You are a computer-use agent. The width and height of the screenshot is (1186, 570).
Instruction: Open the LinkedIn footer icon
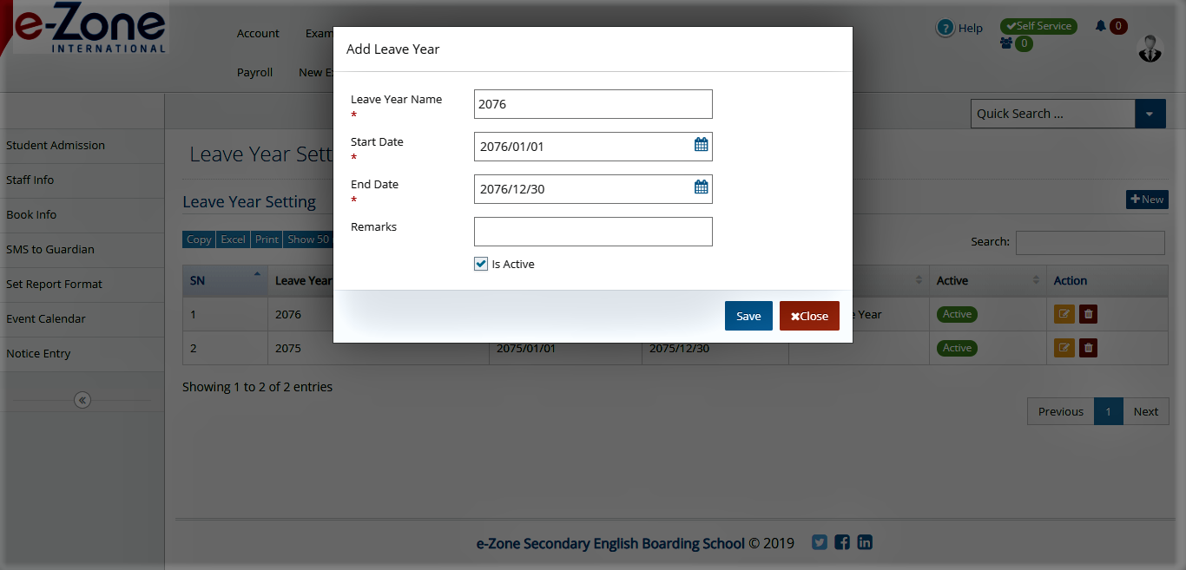[x=865, y=542]
